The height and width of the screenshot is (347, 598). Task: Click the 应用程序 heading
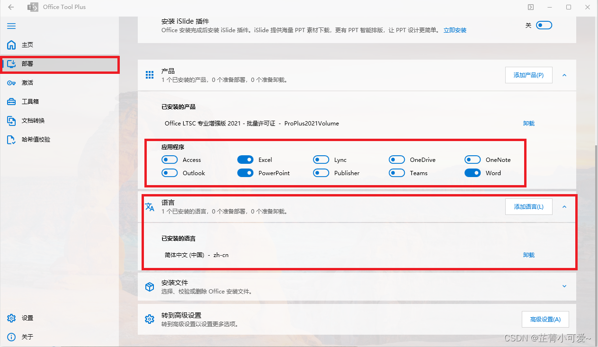pos(173,147)
